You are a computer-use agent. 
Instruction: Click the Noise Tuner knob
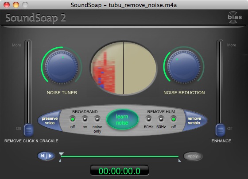point(62,67)
